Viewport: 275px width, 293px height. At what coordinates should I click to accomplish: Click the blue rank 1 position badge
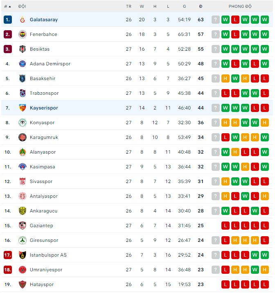pos(8,20)
